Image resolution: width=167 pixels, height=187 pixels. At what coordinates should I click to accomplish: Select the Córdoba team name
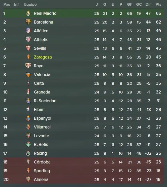click(x=42, y=162)
